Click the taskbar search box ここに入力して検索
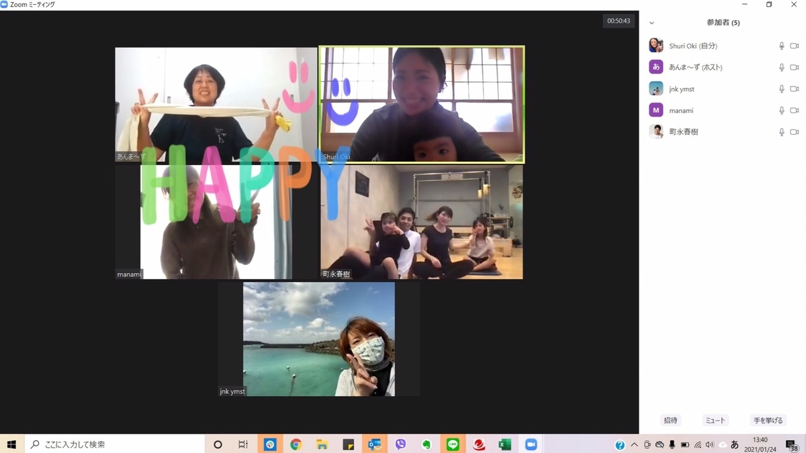The height and width of the screenshot is (453, 806). click(x=114, y=444)
